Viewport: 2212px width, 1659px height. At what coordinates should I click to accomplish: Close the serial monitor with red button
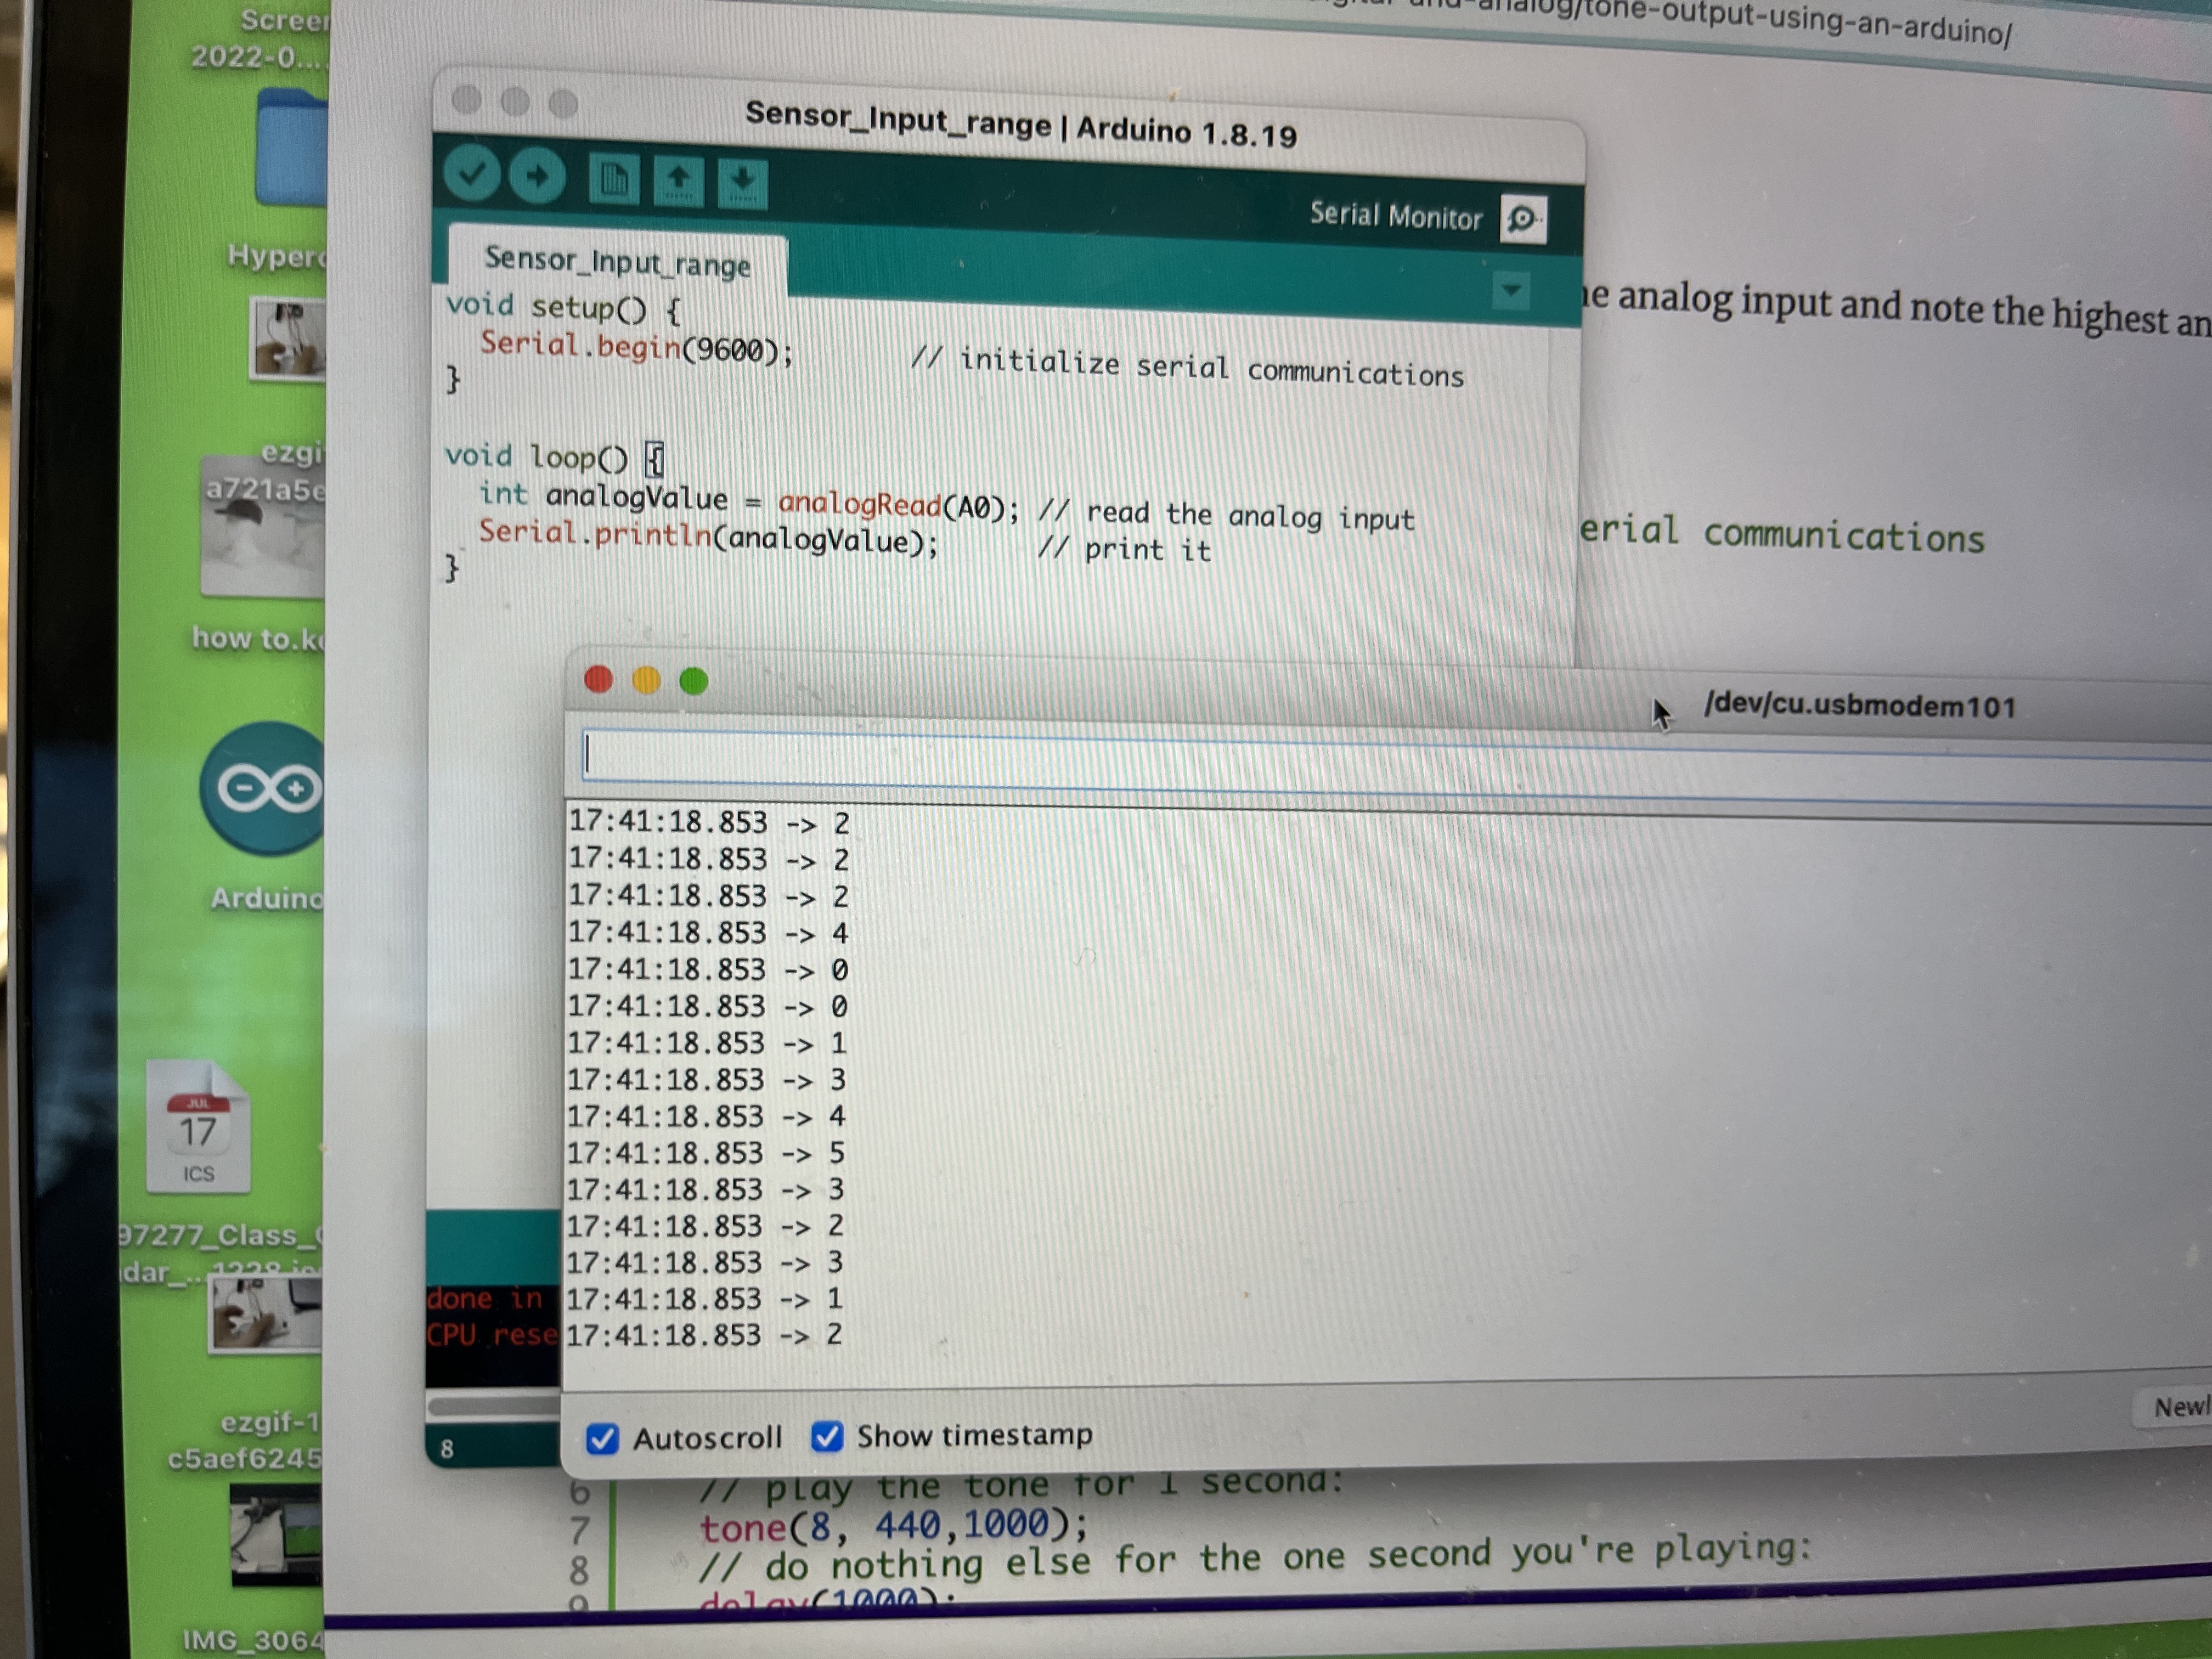[599, 680]
